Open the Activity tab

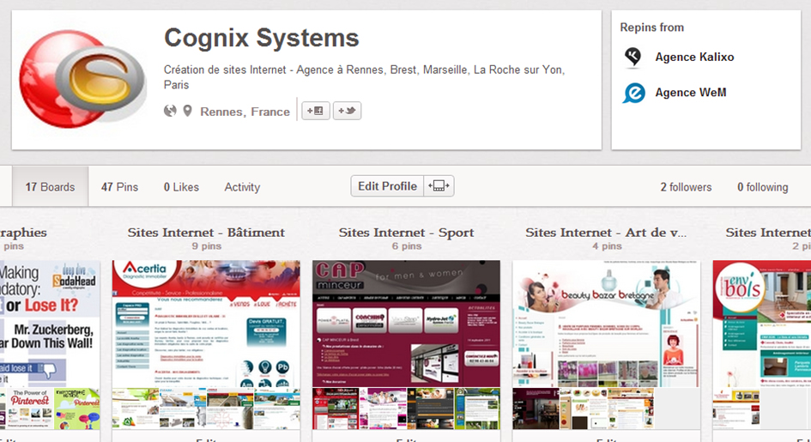[242, 187]
